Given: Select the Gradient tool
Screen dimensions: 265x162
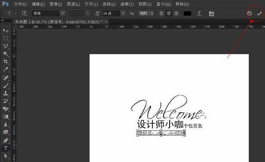Looking at the screenshot, I should pos(6,117).
